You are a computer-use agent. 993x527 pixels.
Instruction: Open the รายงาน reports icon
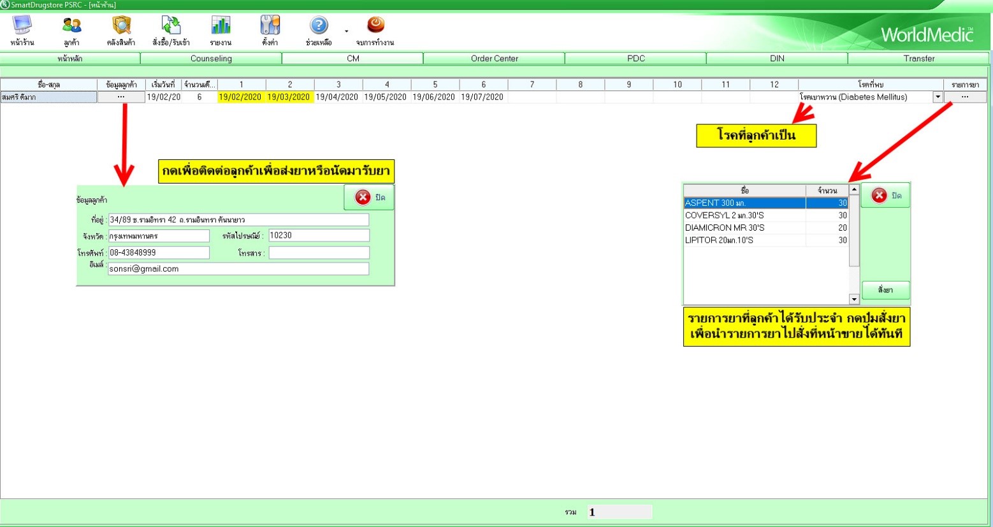click(221, 30)
